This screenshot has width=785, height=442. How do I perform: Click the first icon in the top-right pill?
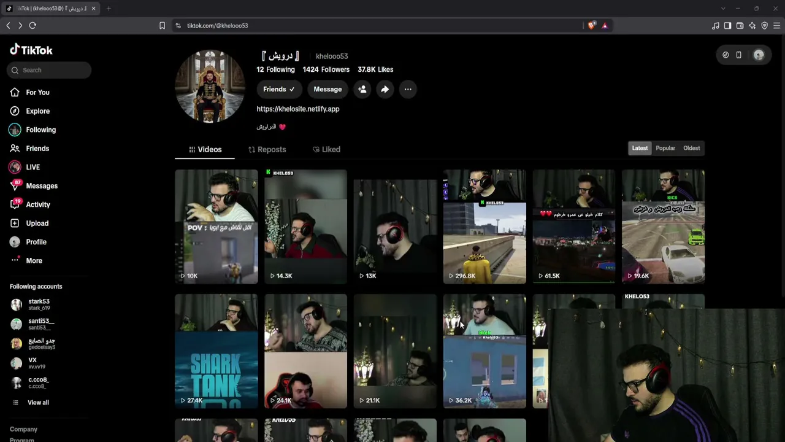point(726,55)
